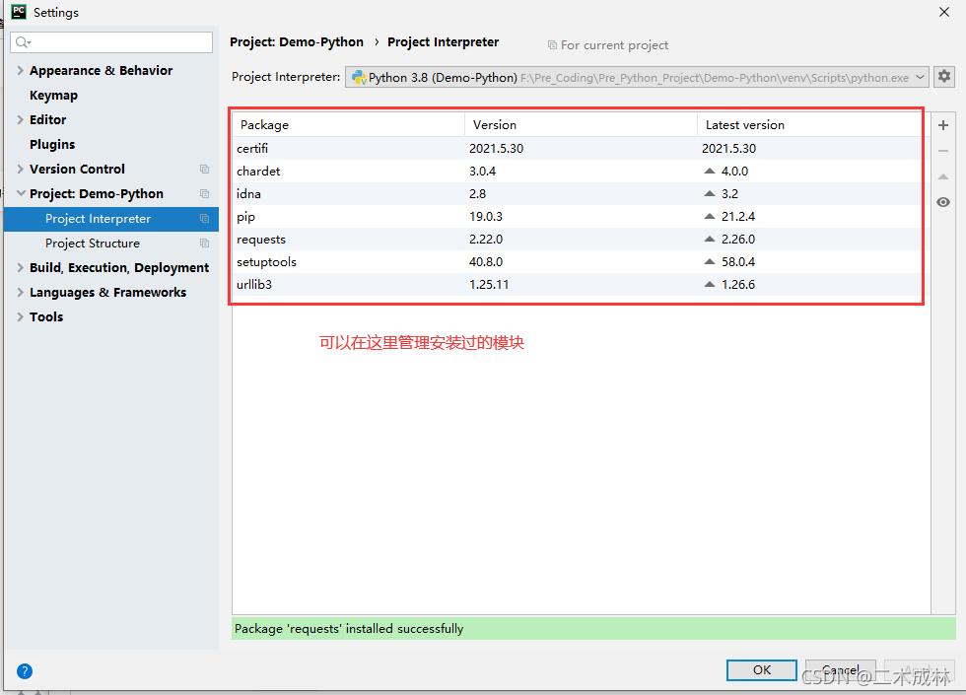
Task: Click inside the settings search field
Action: tap(111, 41)
